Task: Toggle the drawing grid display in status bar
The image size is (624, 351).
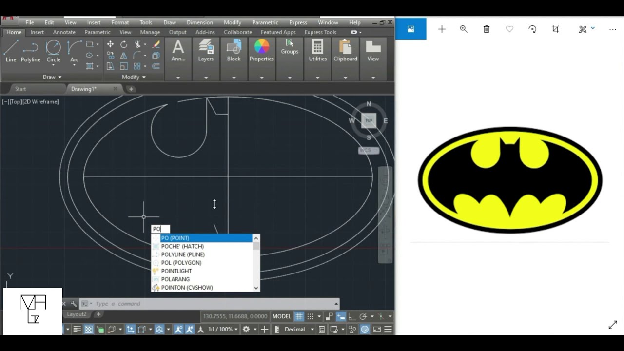Action: (299, 316)
